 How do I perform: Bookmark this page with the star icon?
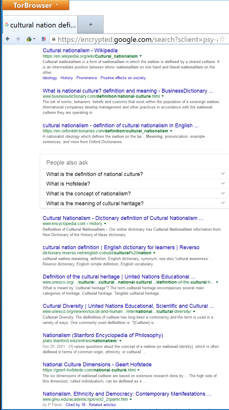coord(222,39)
